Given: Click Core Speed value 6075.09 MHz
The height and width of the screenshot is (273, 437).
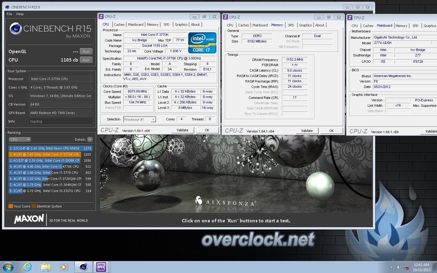Looking at the screenshot, I should tap(137, 91).
